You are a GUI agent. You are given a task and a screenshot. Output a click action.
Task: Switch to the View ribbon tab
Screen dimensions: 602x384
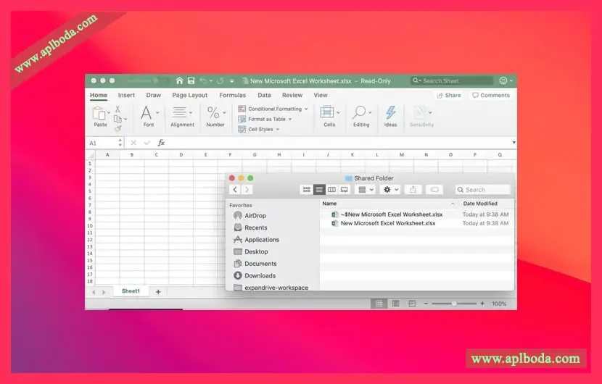click(x=321, y=95)
